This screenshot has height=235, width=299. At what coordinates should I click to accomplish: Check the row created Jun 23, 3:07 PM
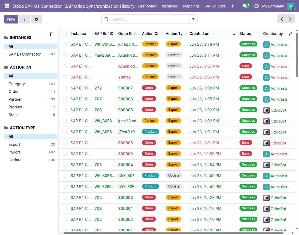point(65,66)
